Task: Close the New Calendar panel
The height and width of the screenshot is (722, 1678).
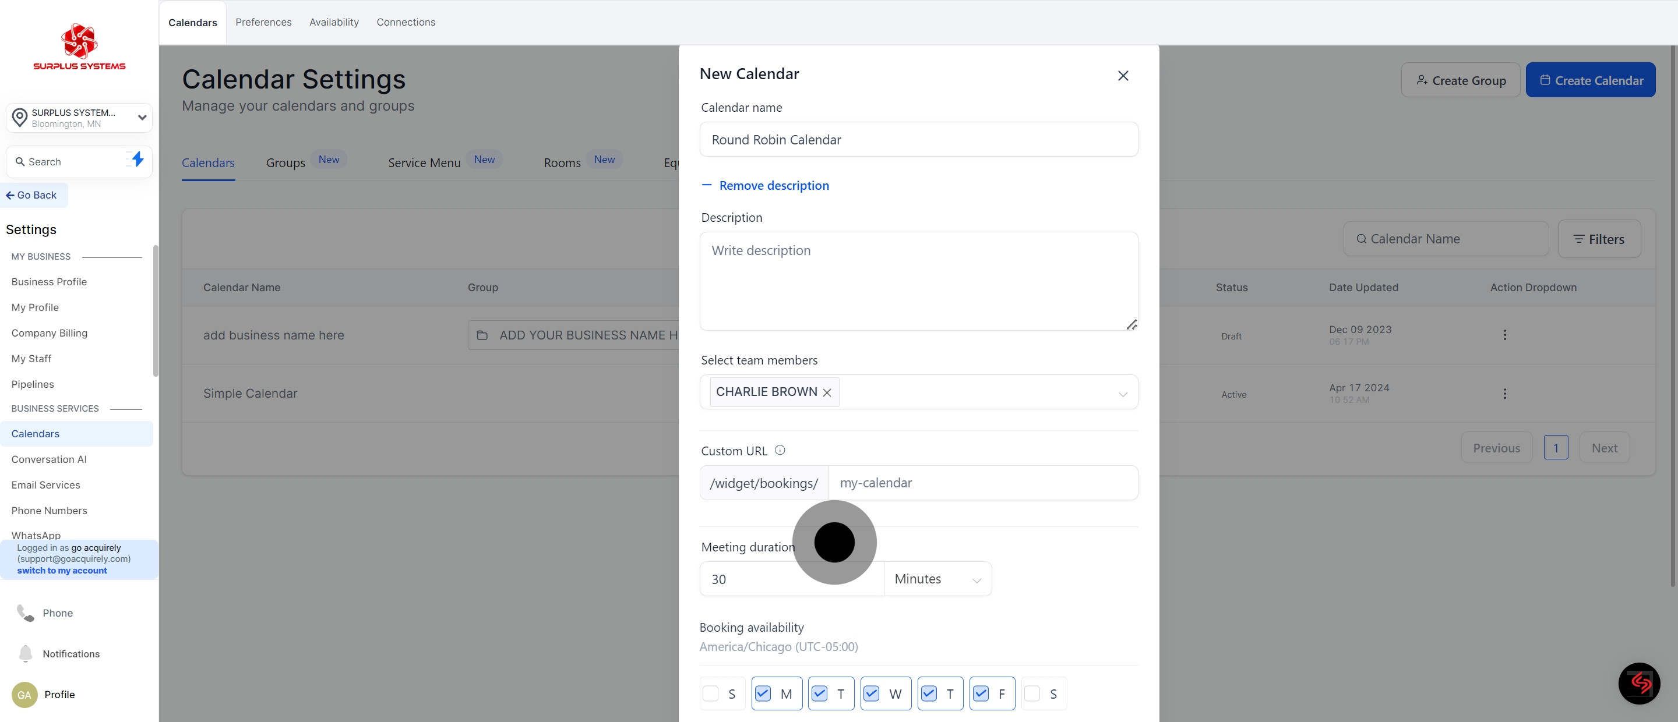Action: point(1122,76)
